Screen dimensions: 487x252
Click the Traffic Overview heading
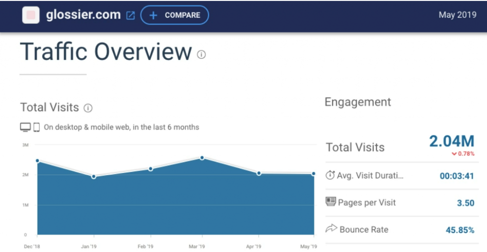click(x=106, y=52)
